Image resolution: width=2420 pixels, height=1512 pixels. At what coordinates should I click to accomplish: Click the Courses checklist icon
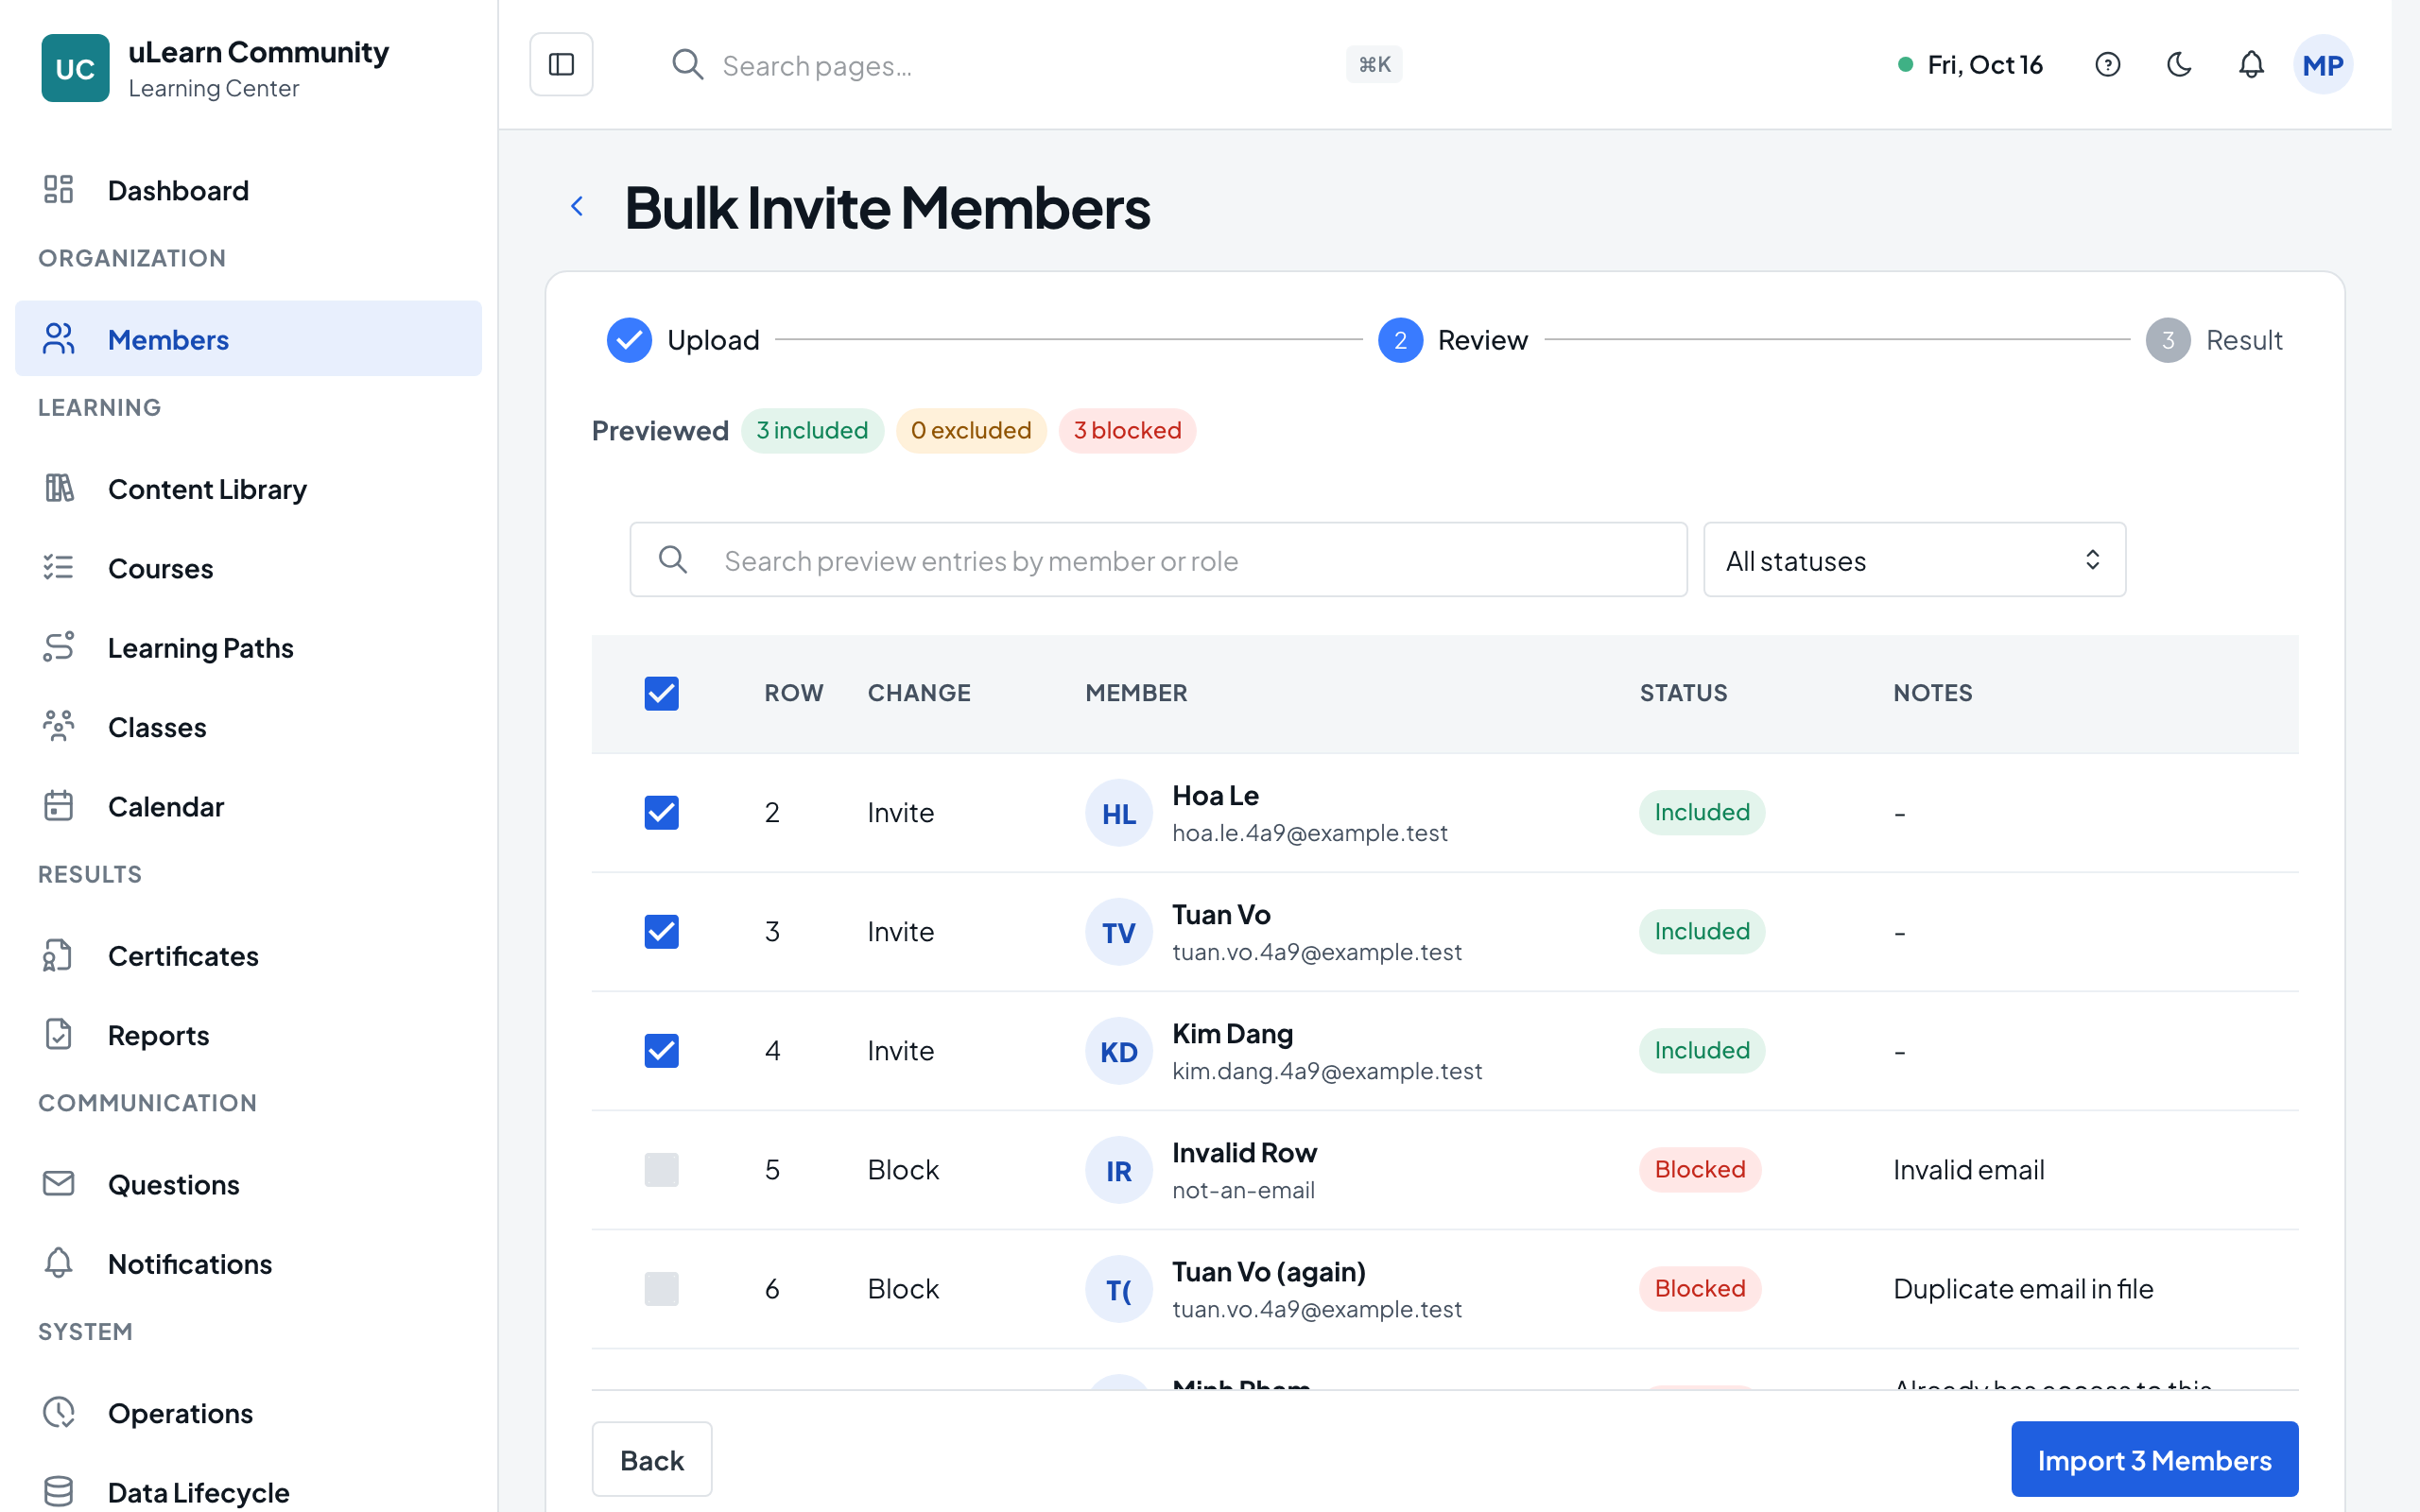pos(59,567)
